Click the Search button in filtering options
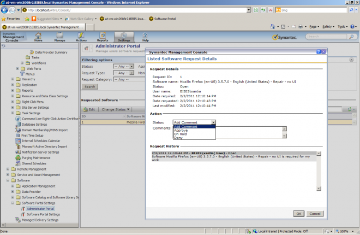Image resolution: width=360 pixels, height=235 pixels. 90,87
